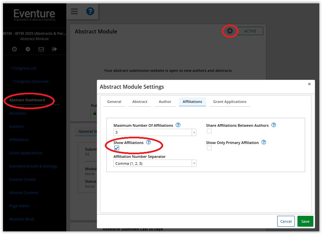Viewport: 322px width, 234px height.
Task: Close the Abstract Module Settings dialog
Action: [309, 84]
